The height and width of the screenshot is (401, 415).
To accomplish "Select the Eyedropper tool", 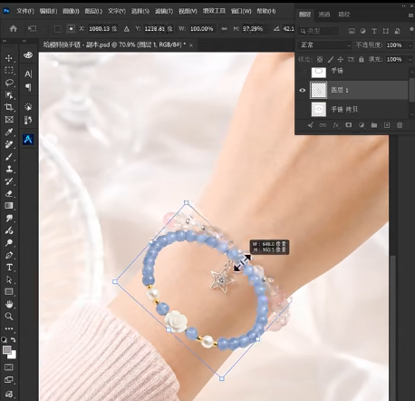I will [x=9, y=132].
